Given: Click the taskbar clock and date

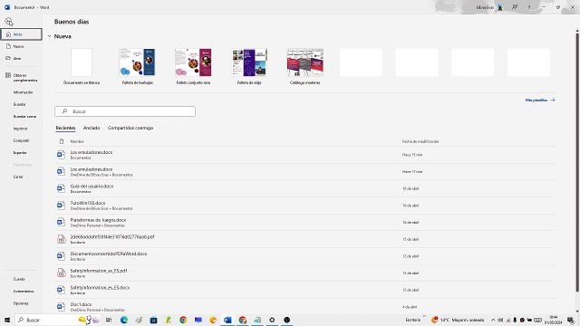Looking at the screenshot, I should [553, 320].
